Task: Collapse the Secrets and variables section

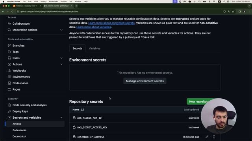Action: pyautogui.click(x=61, y=117)
